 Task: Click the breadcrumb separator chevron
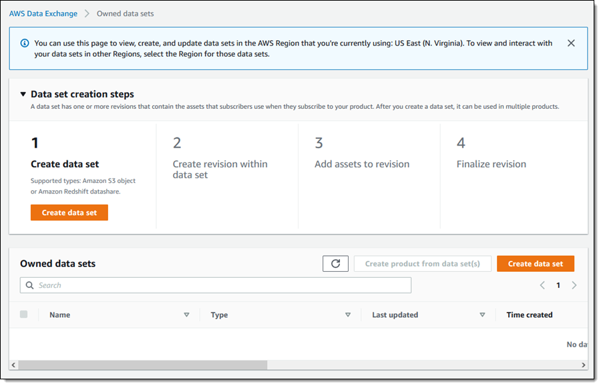click(x=87, y=14)
